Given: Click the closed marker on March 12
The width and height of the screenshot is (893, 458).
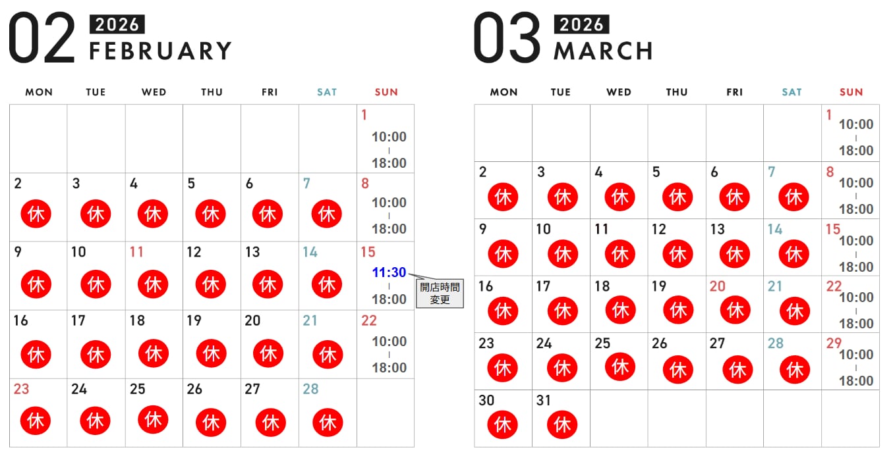Looking at the screenshot, I should pos(677,254).
